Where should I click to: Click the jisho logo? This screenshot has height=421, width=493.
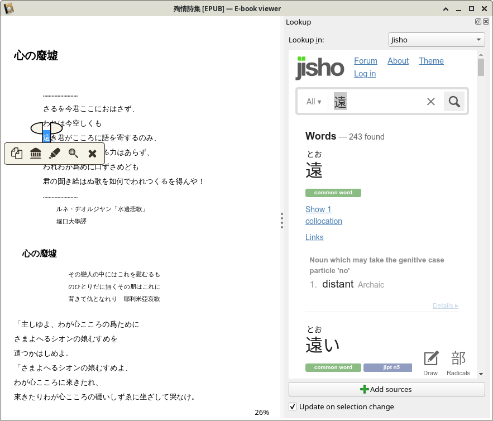320,68
